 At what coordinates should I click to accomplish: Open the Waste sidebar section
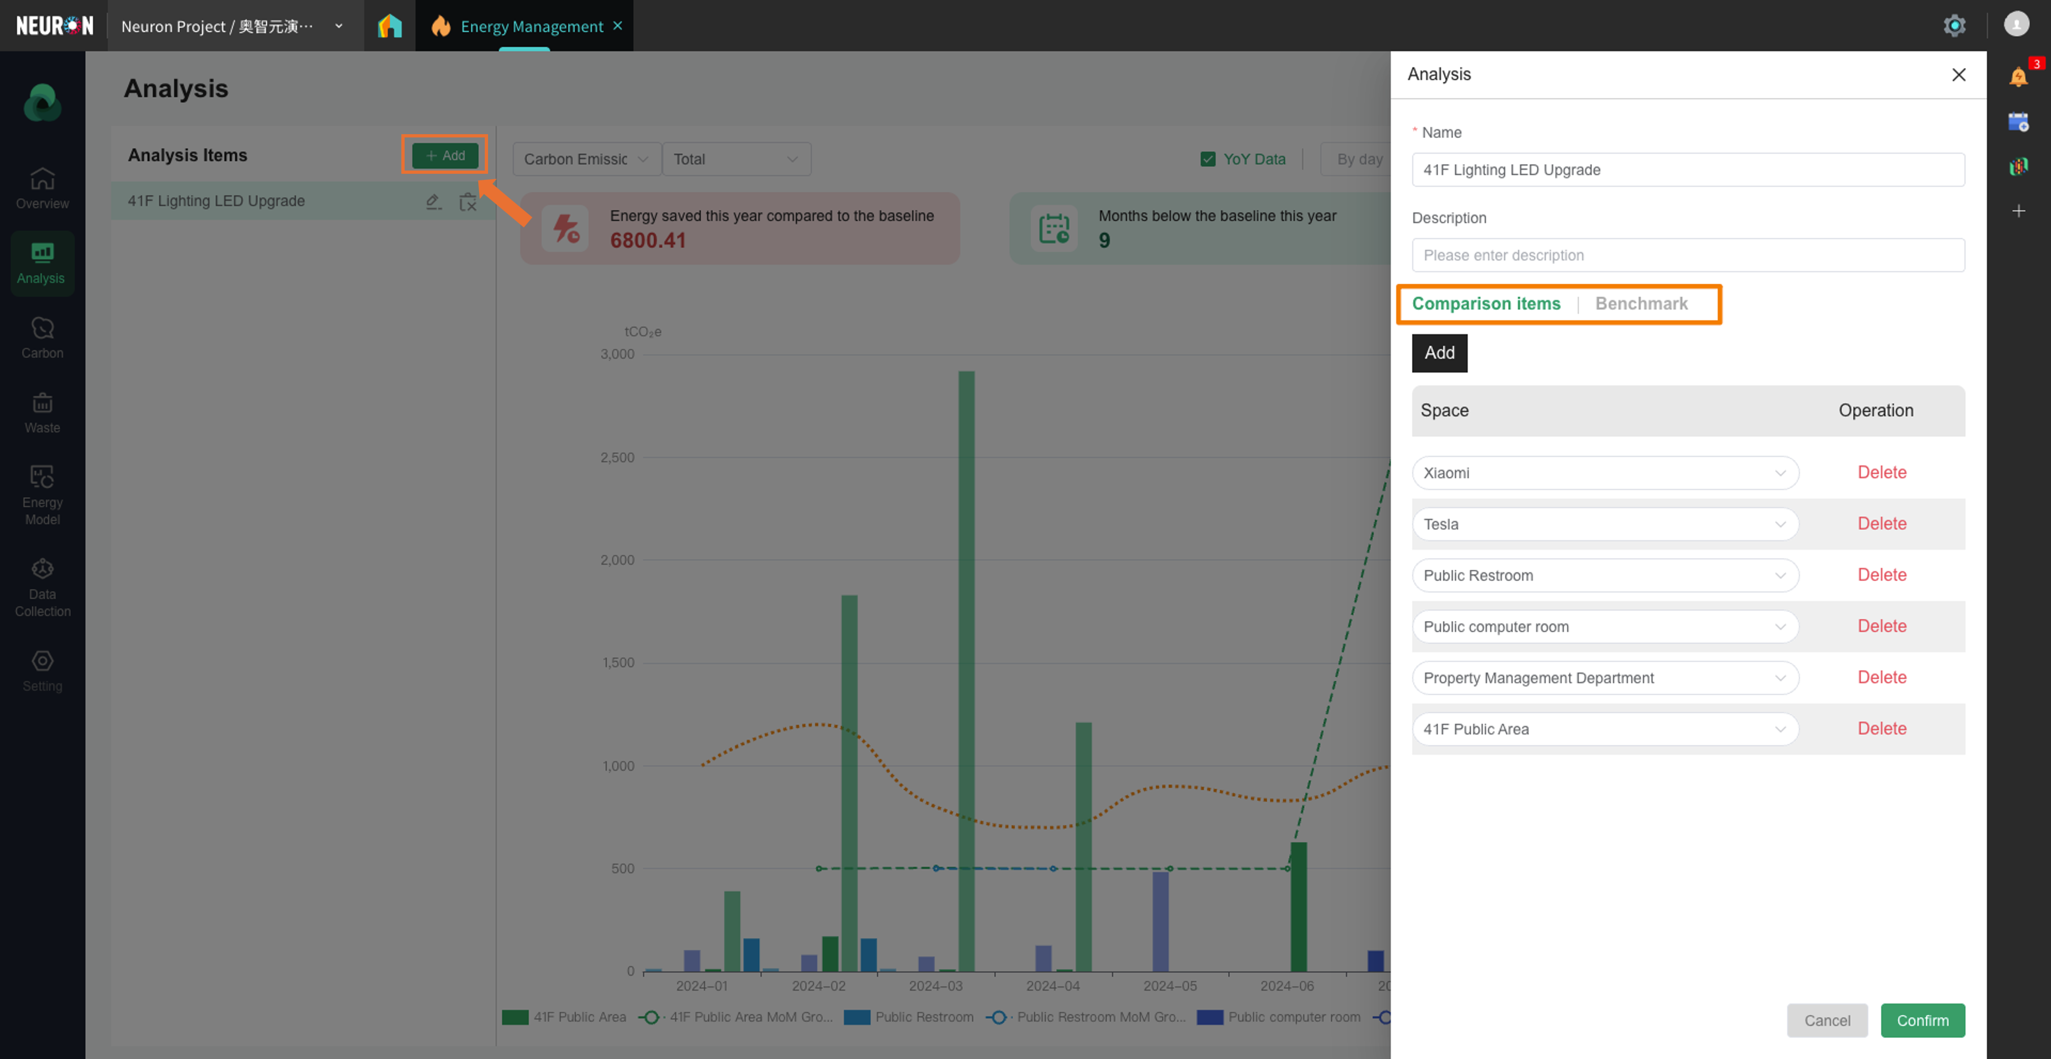[42, 412]
